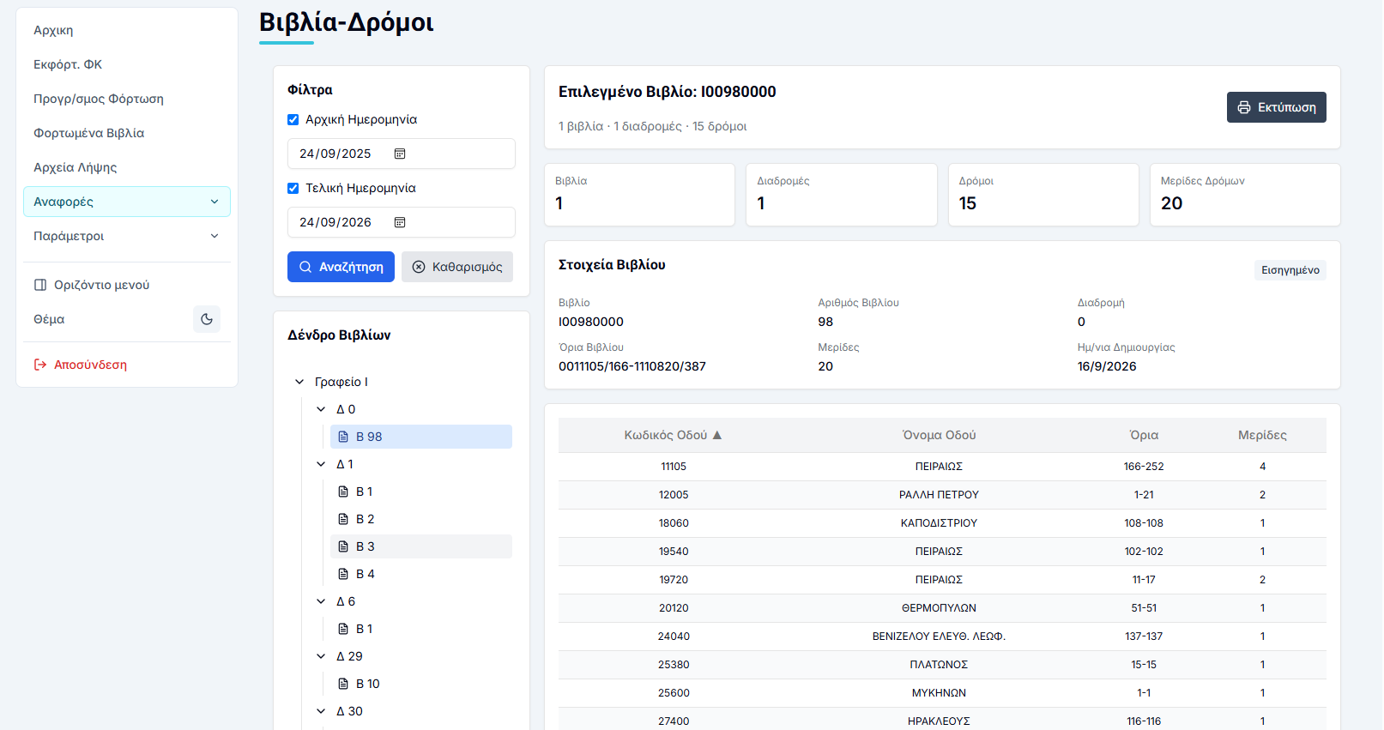Open Αρχεία Λήψης menu item
The image size is (1384, 730).
(x=127, y=167)
